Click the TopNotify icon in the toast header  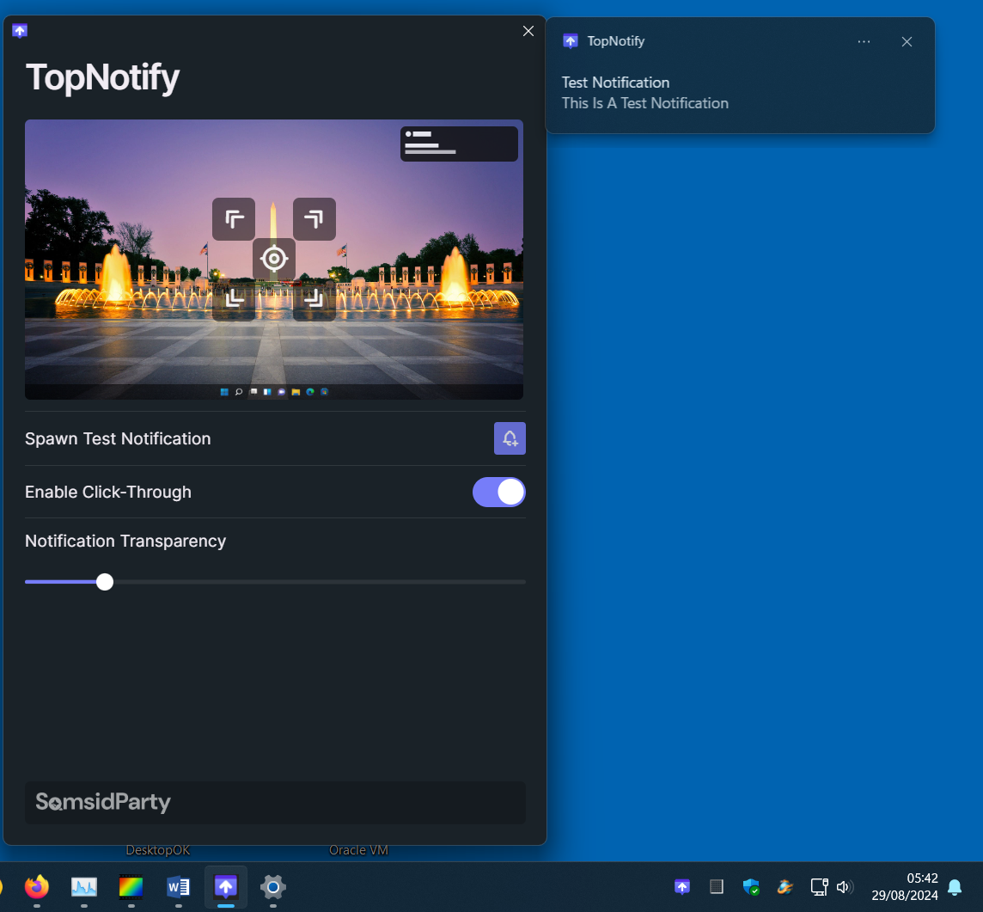(x=571, y=41)
